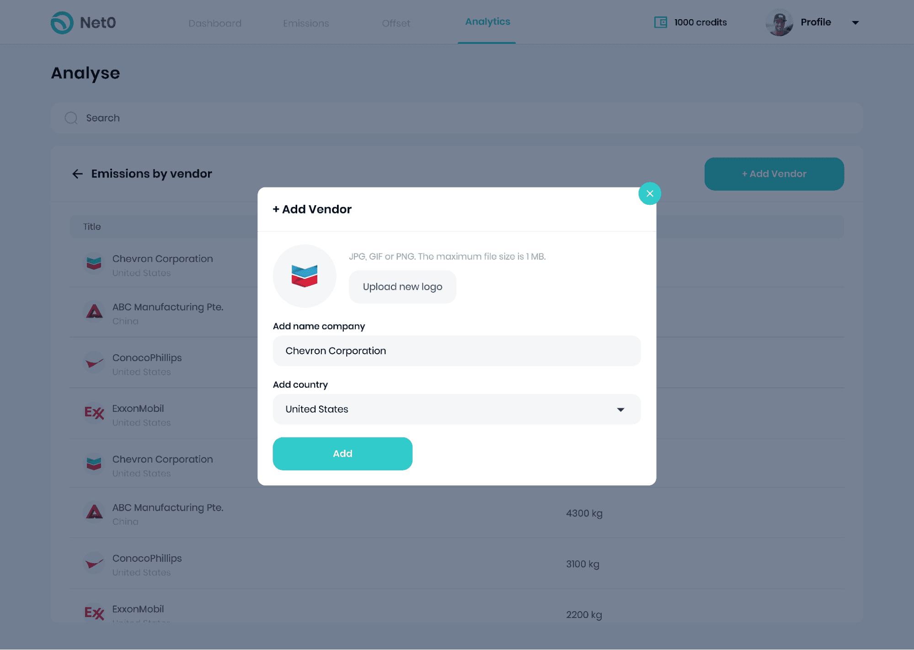Open the Dashboard tab
The image size is (914, 650).
[x=215, y=23]
